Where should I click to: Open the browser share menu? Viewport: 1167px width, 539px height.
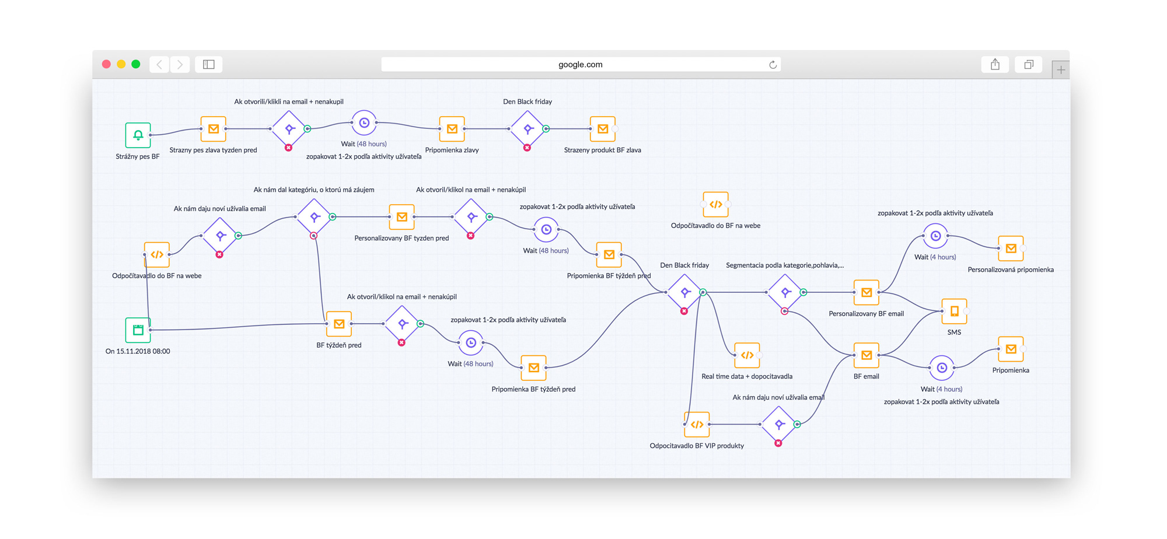995,65
